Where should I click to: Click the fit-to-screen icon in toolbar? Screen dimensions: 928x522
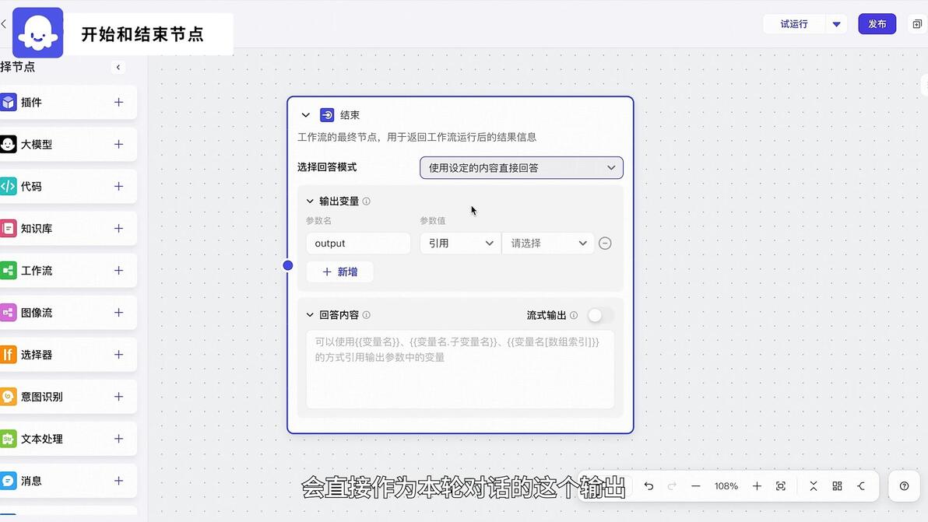coord(781,486)
